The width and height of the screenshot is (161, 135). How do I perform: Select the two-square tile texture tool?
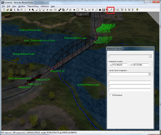60,10
